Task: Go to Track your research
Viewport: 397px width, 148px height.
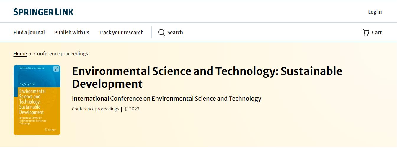Action: click(121, 32)
